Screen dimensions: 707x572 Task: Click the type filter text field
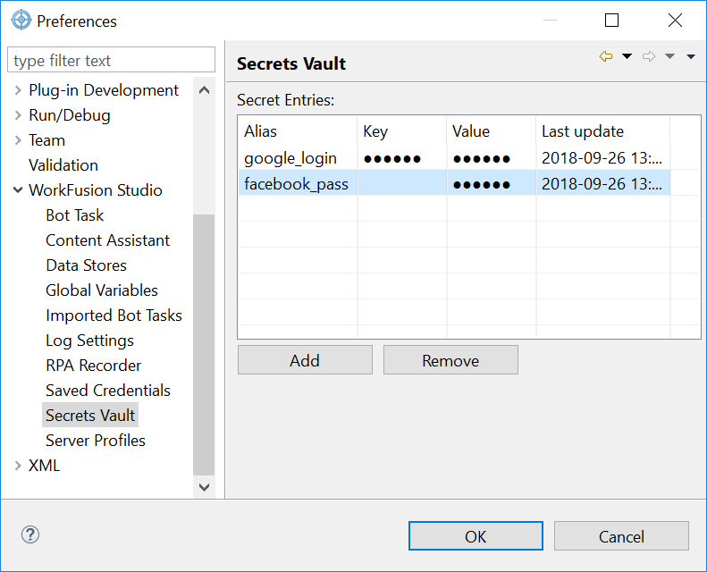click(112, 60)
